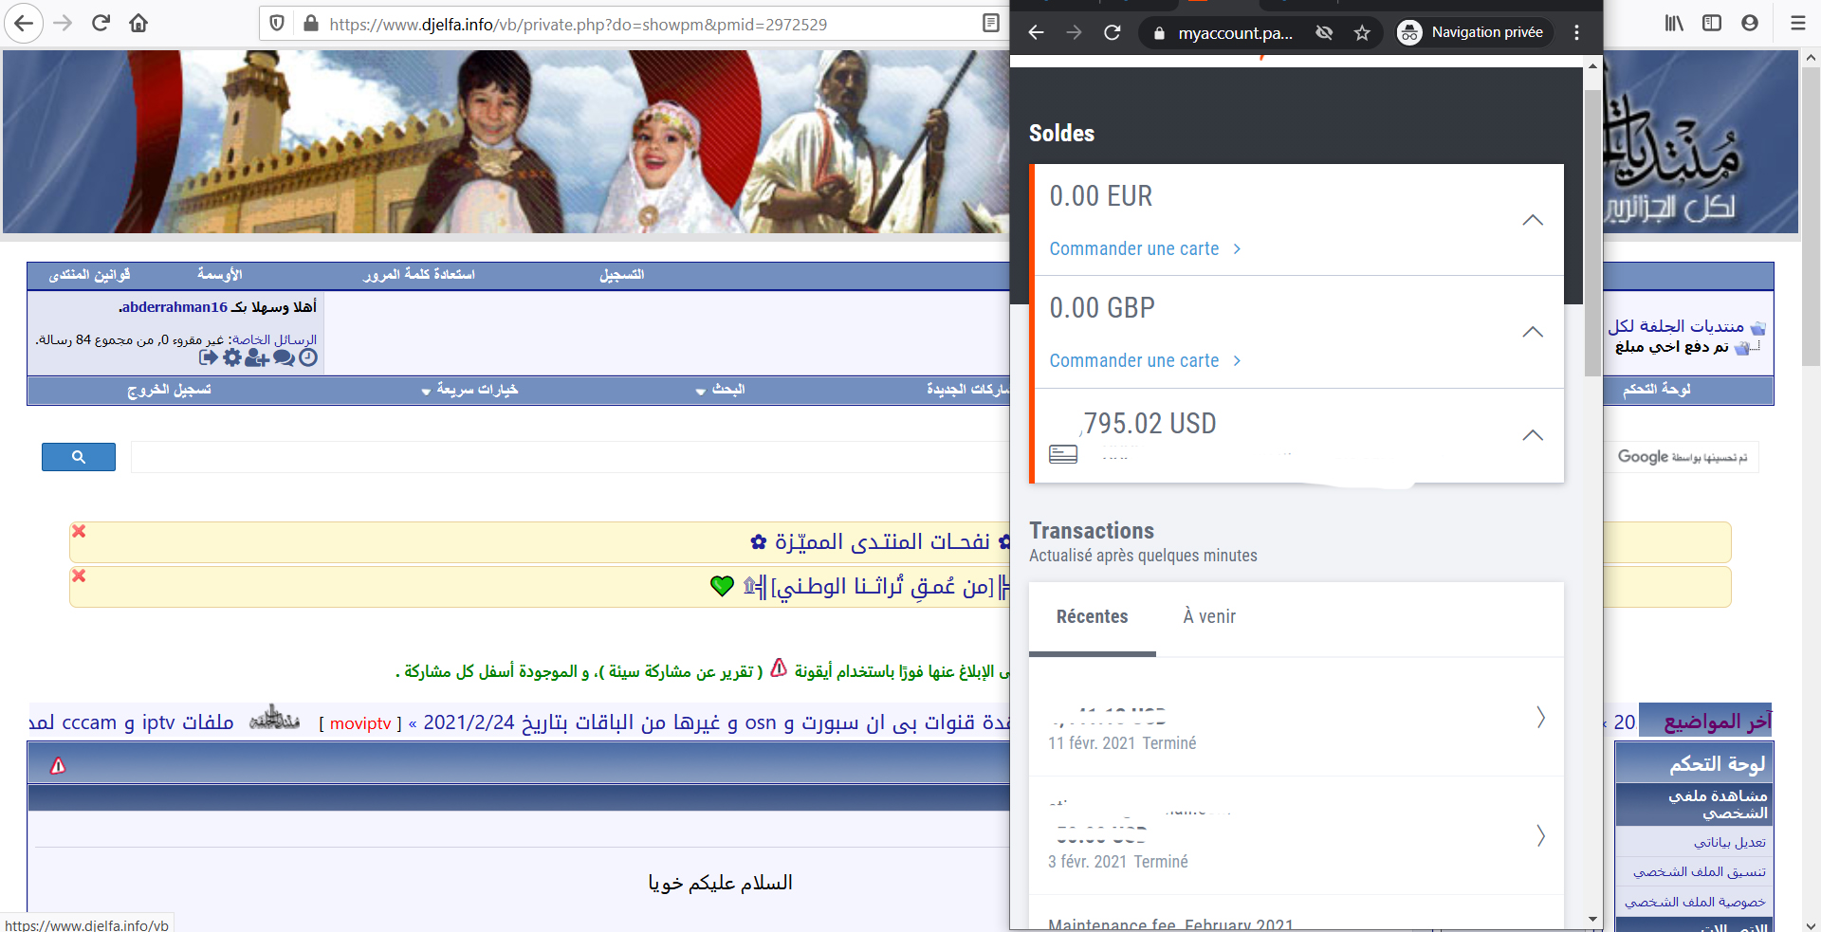
Task: Click the red report warning triangle icon
Action: [58, 765]
